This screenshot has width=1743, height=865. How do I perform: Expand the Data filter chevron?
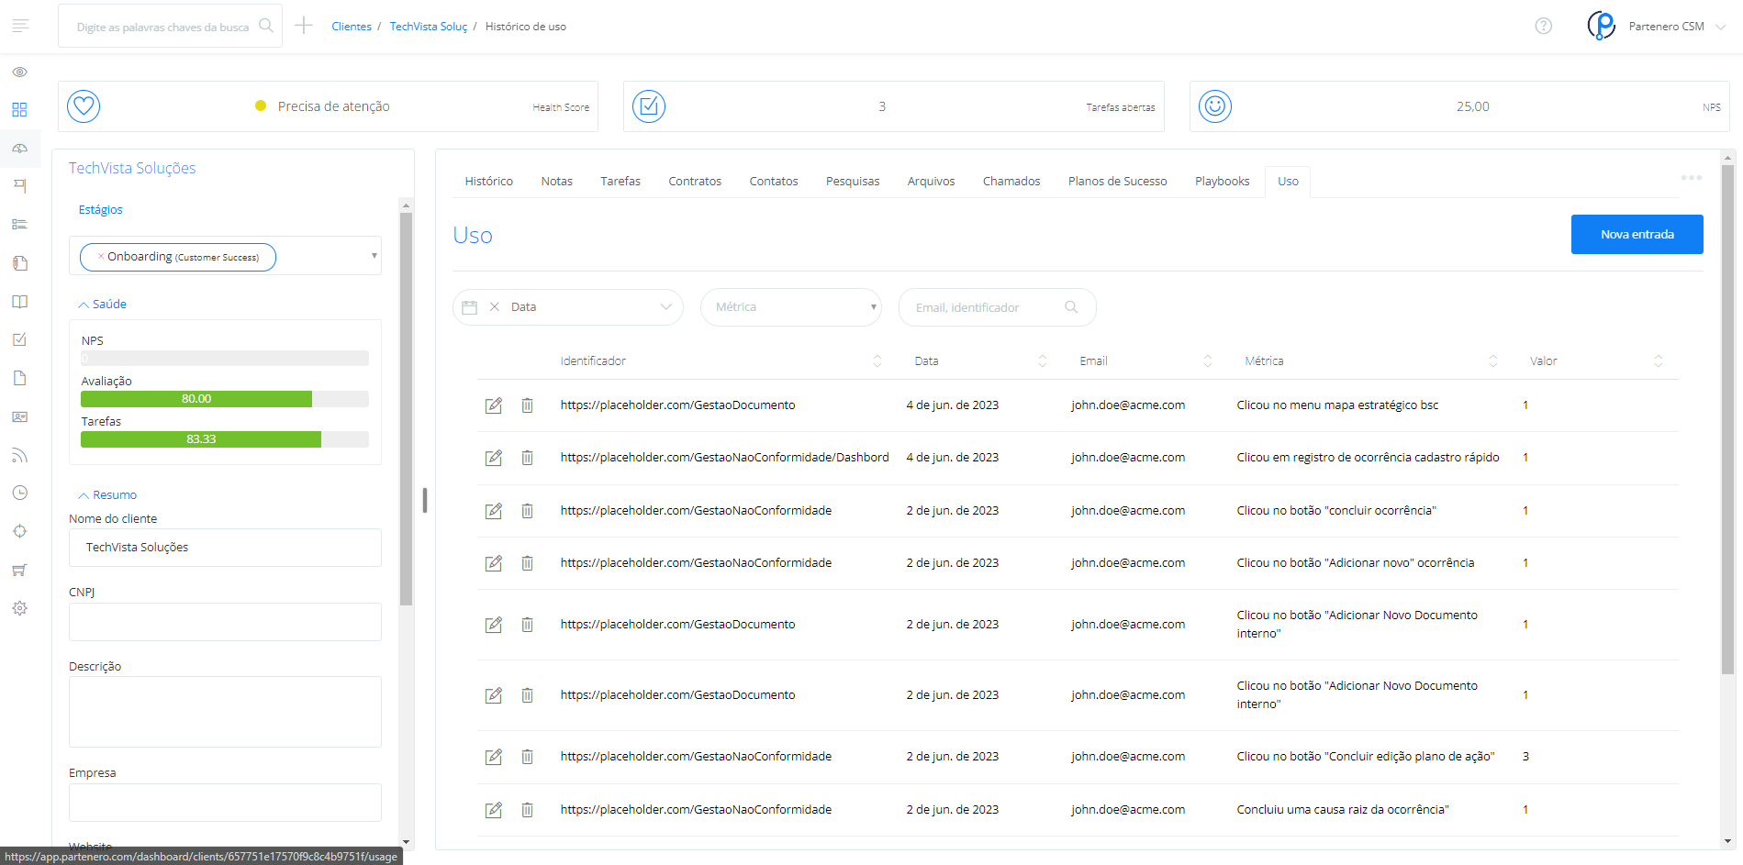(x=666, y=307)
